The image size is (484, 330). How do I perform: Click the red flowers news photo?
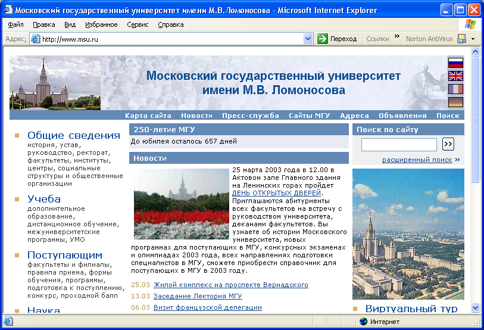pyautogui.click(x=182, y=204)
